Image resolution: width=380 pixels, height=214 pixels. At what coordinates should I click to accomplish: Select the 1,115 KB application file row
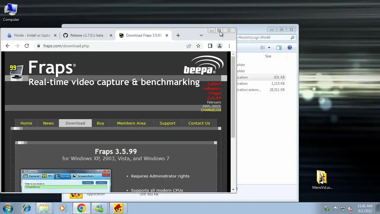point(261,84)
